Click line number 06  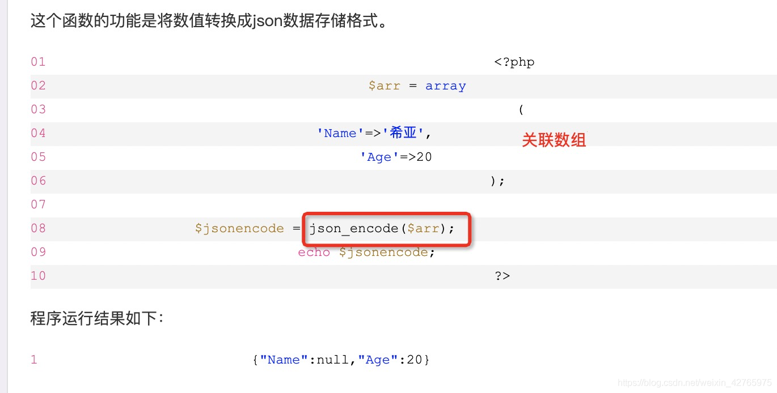click(x=38, y=181)
